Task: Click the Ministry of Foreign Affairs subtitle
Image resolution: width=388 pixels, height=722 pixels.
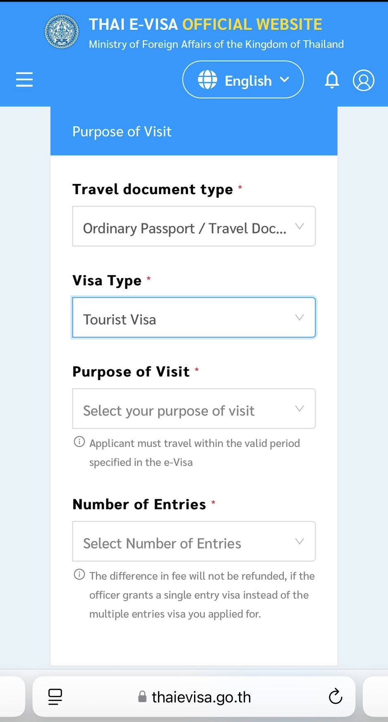Action: point(216,44)
